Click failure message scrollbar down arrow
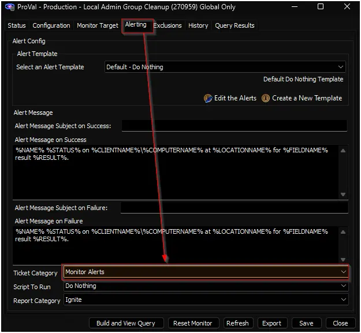Image resolution: width=361 pixels, height=333 pixels. click(x=343, y=260)
